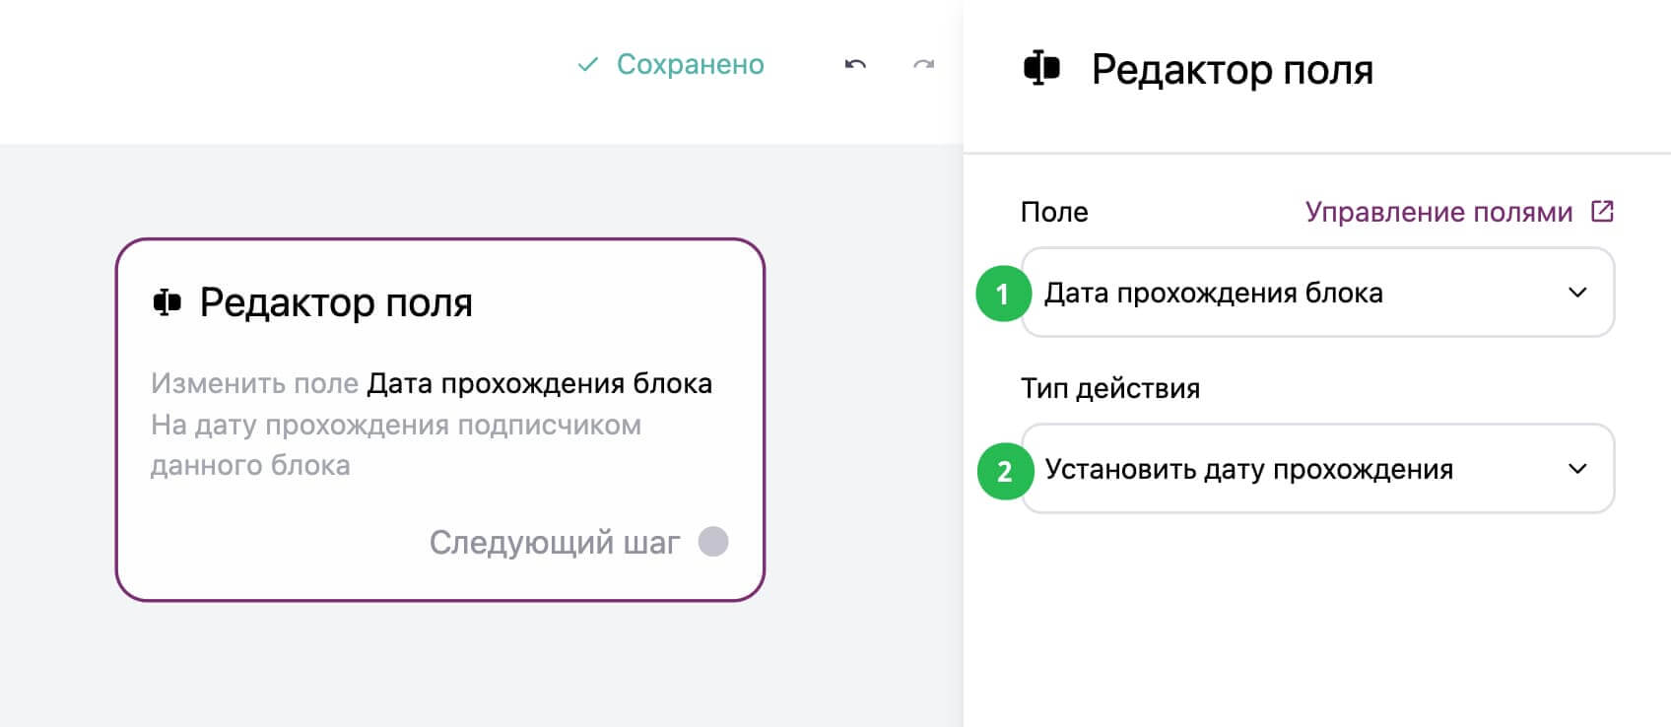
Task: Click the Изменить поле text in the block
Action: click(254, 383)
